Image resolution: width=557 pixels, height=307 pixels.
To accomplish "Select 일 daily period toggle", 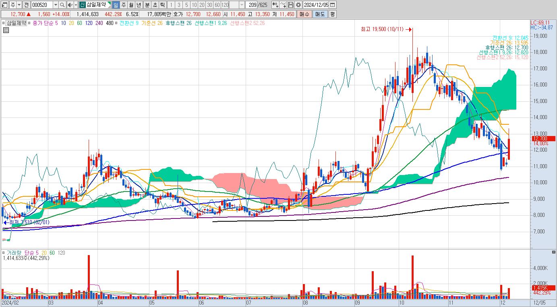I will pos(116,5).
